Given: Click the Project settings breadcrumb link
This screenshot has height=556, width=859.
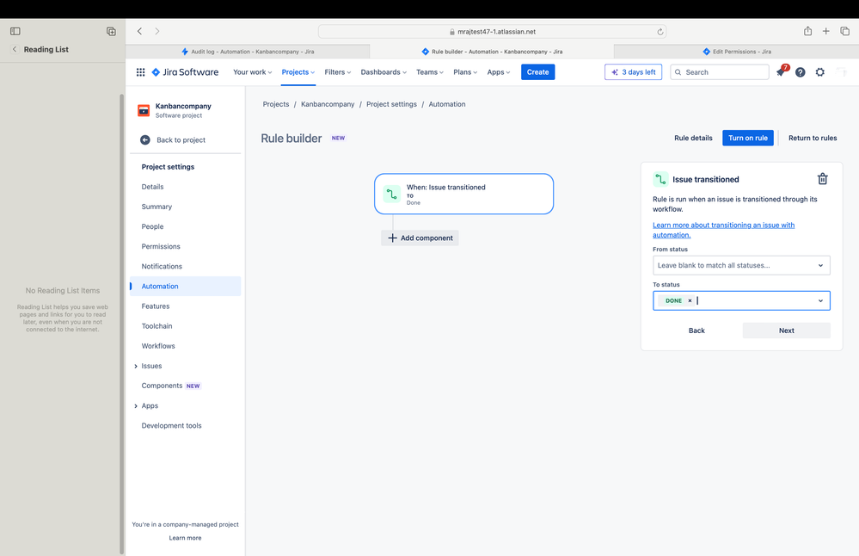Looking at the screenshot, I should point(391,104).
